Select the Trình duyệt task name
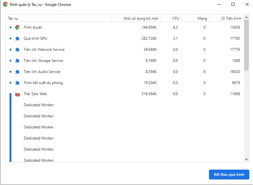This screenshot has width=253, height=185. coord(33,27)
